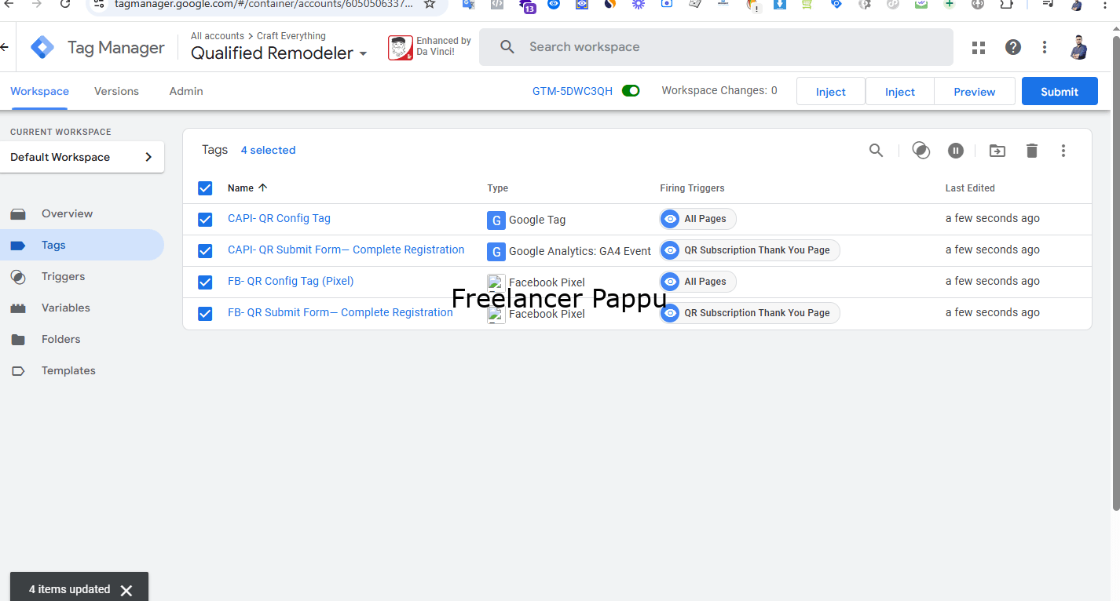
Task: Click QR Subscription Thank You Page chip in FB row
Action: tap(749, 313)
